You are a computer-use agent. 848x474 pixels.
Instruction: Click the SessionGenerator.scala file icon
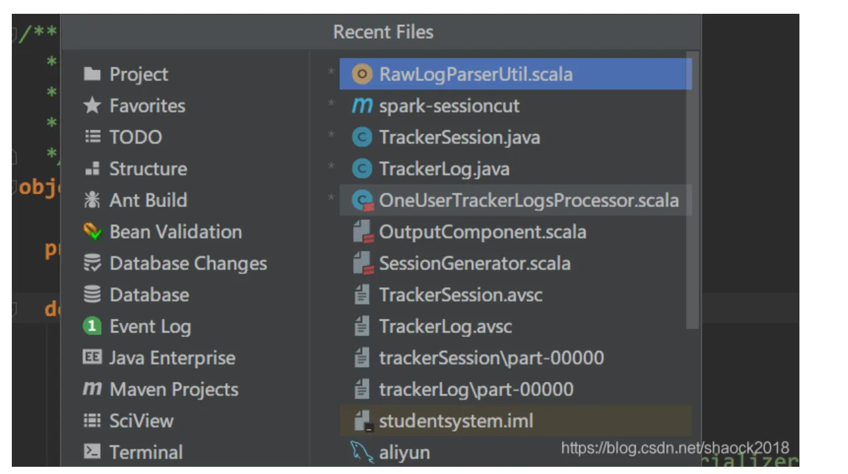363,263
